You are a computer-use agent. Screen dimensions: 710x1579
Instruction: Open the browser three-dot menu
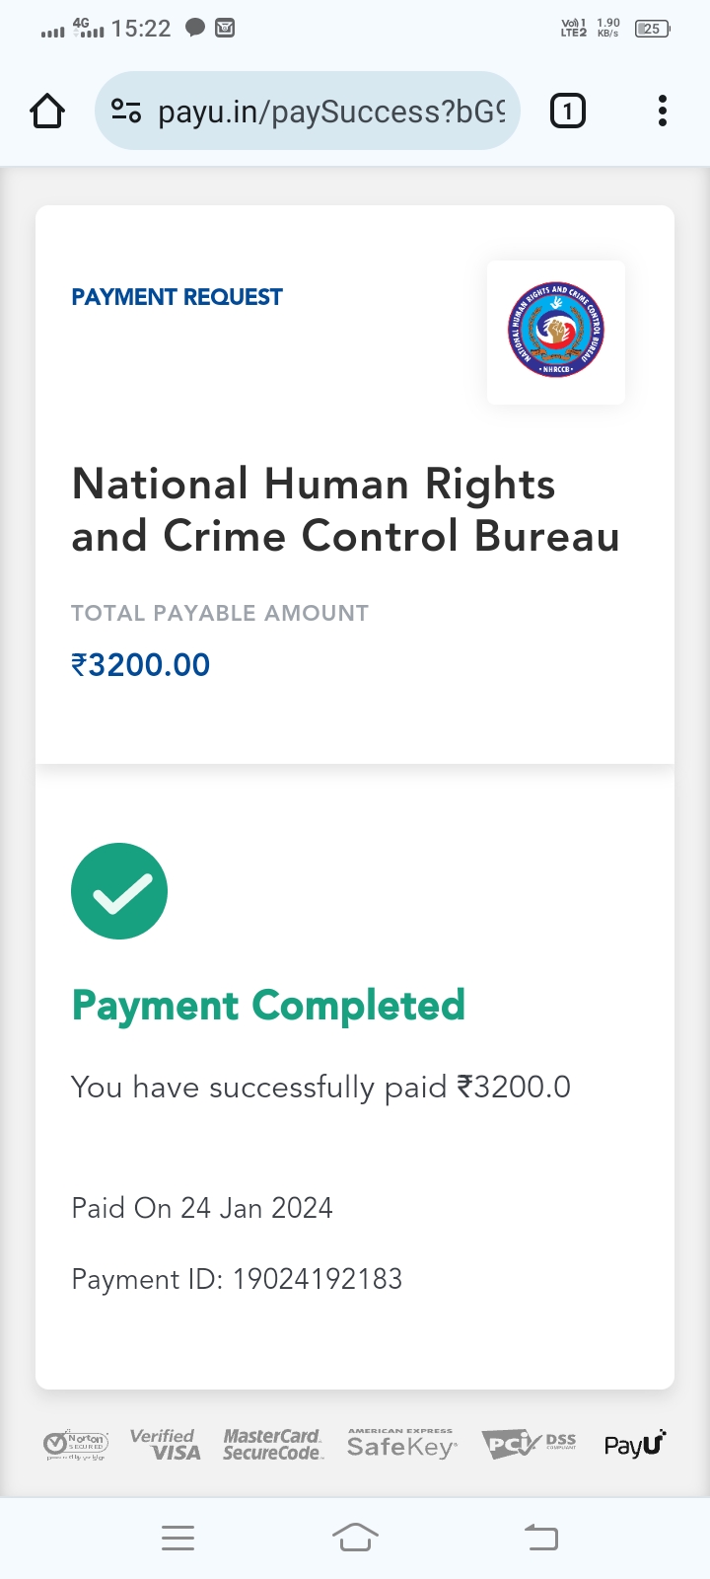[x=663, y=112]
